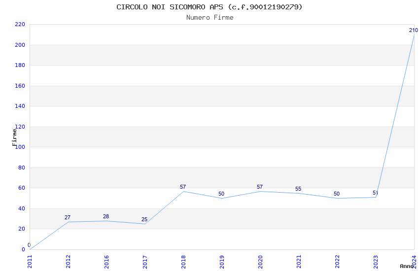Click x-axis year 2017
The height and width of the screenshot is (271, 419).
(145, 262)
